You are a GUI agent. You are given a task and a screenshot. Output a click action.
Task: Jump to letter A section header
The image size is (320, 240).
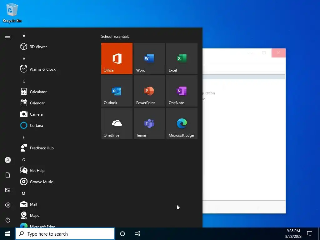(x=24, y=59)
